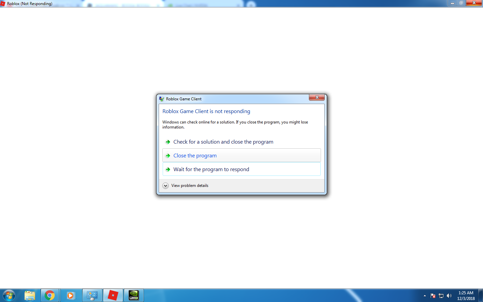This screenshot has width=483, height=302.
Task: Click the "Roblox (Not Responding)" window title text
Action: [30, 4]
